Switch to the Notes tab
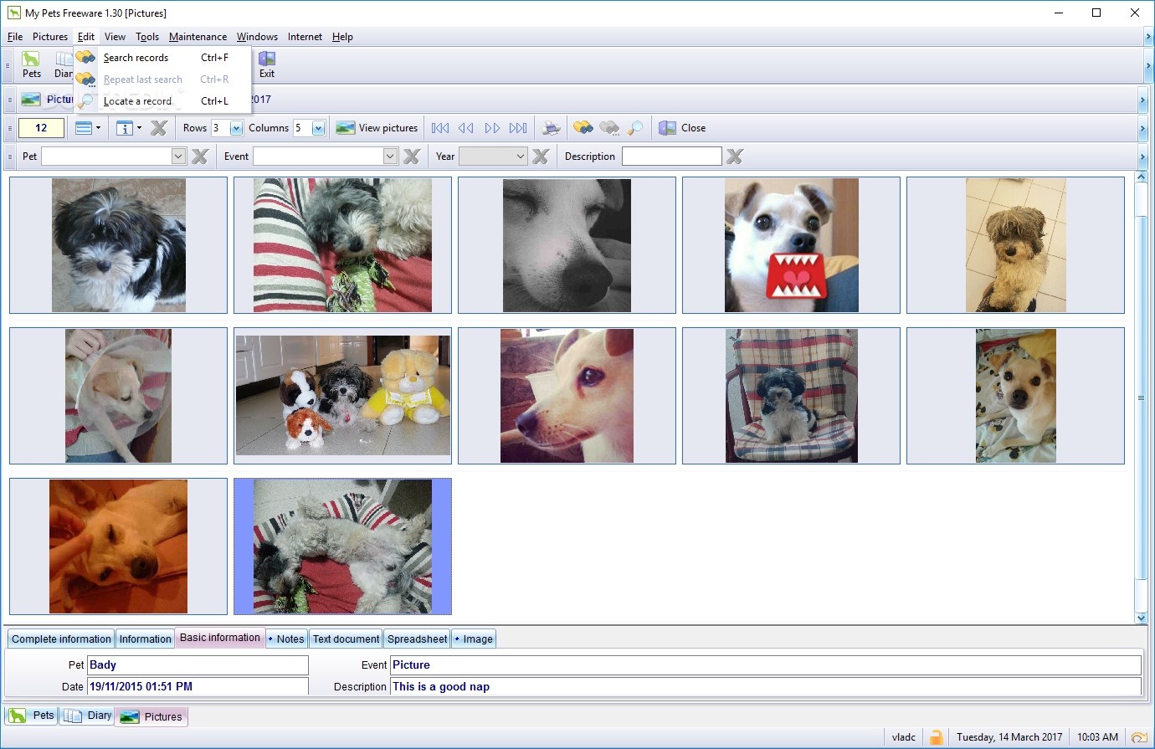Image resolution: width=1155 pixels, height=749 pixels. (x=286, y=639)
